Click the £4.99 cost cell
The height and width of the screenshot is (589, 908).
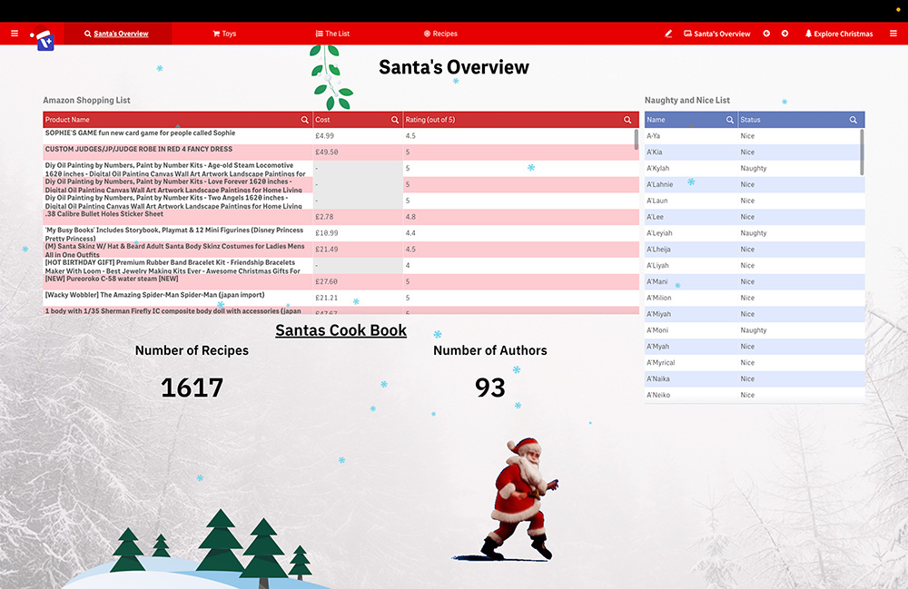coord(358,136)
